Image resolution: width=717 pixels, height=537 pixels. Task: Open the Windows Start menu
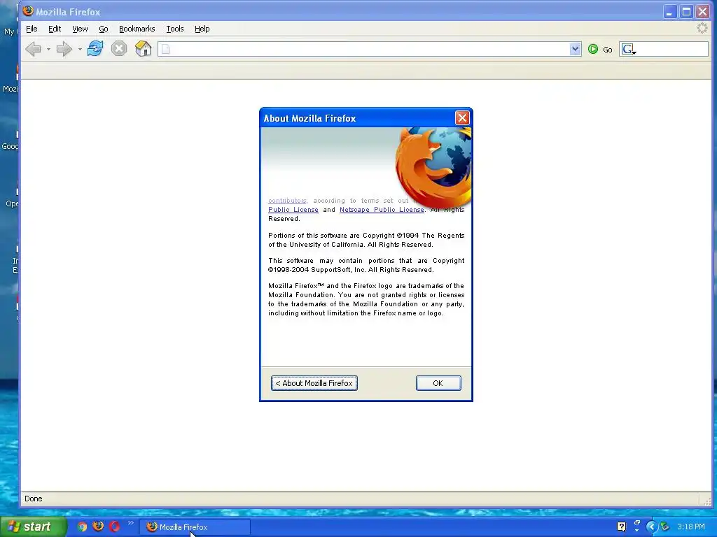point(34,527)
